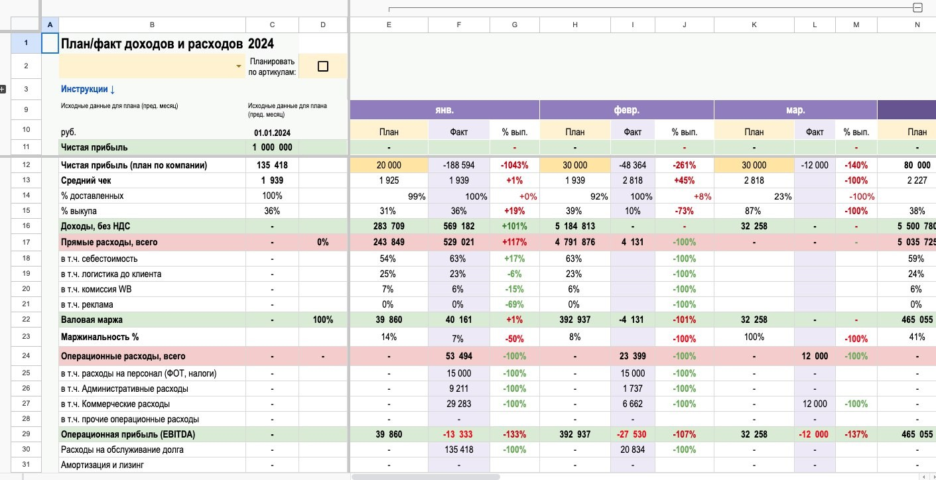
Task: Expand hidden rows with the plus icon
Action: click(x=2, y=89)
